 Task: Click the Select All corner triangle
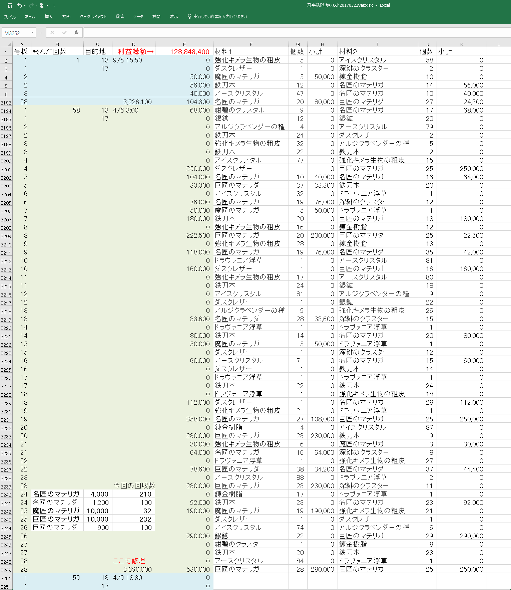(x=9, y=44)
